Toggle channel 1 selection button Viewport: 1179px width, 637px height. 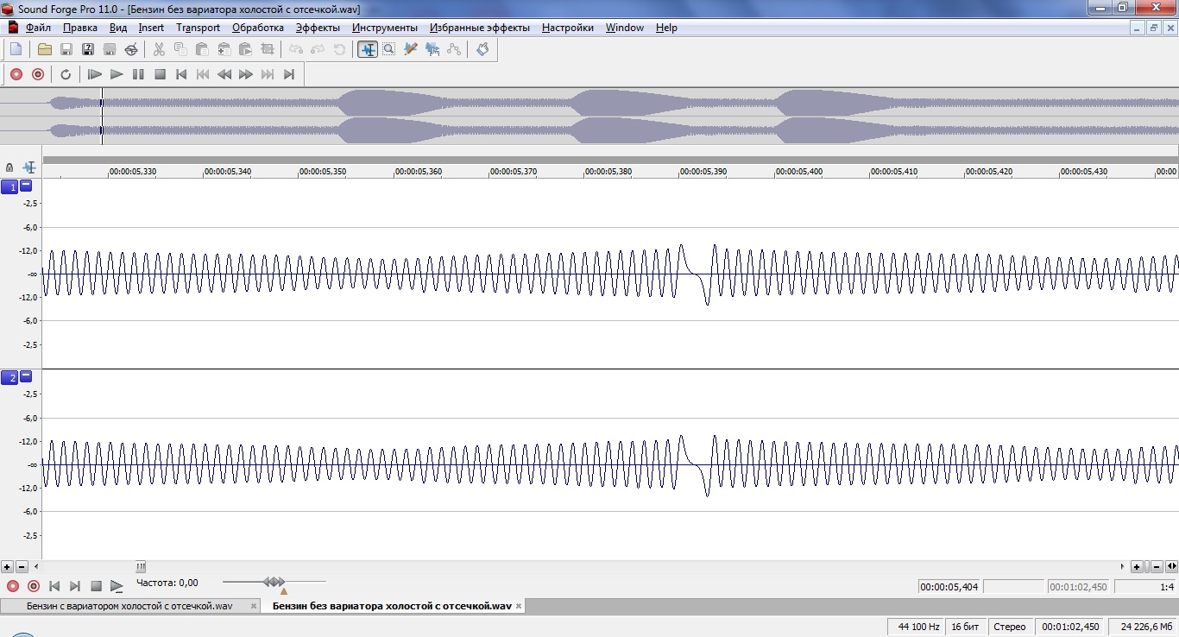click(x=9, y=186)
